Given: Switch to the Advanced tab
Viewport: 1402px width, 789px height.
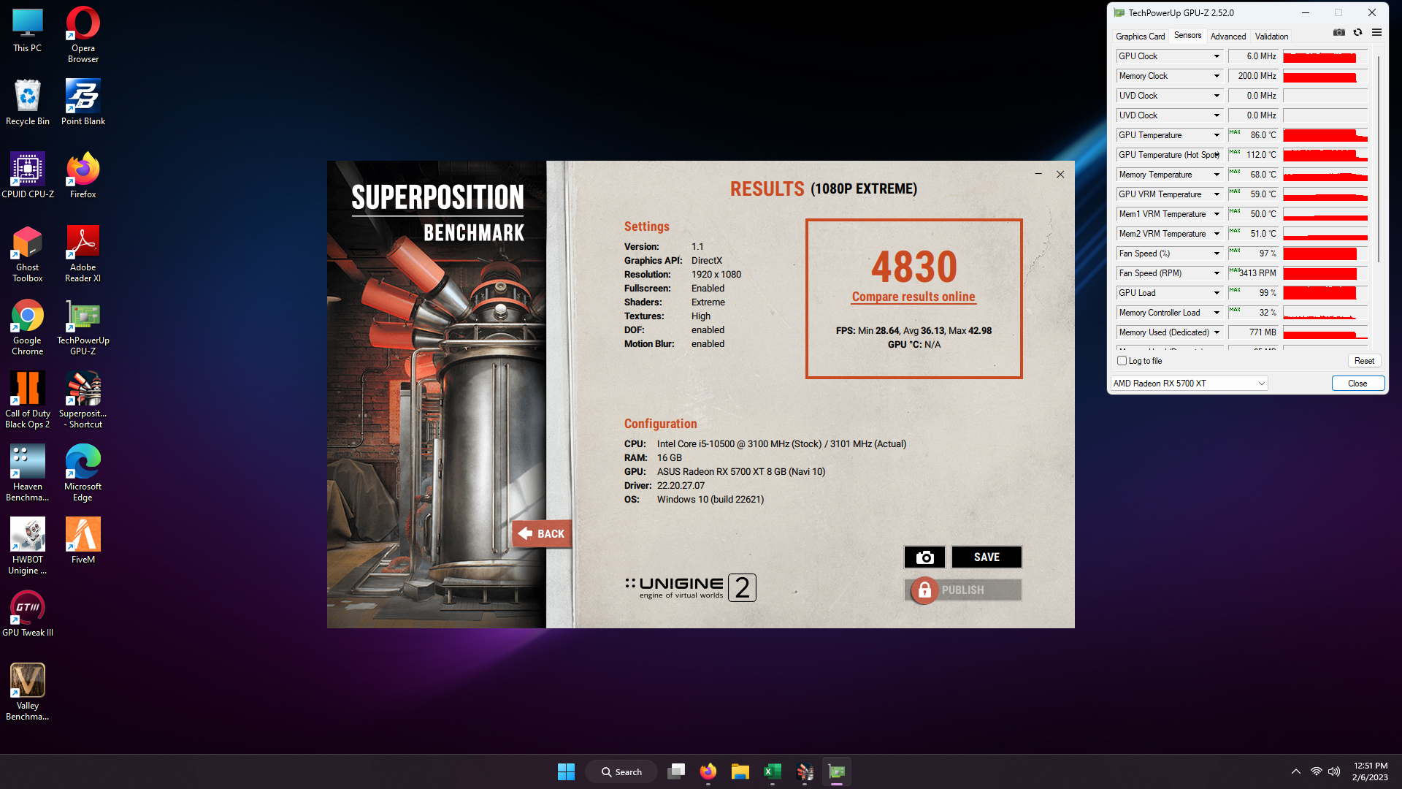Looking at the screenshot, I should click(x=1228, y=36).
